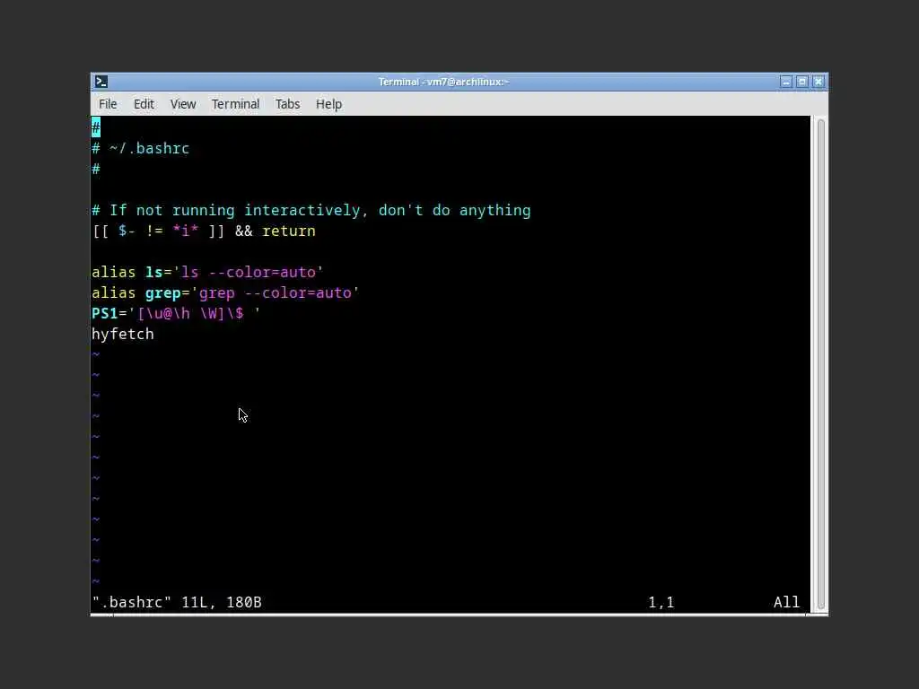Viewport: 919px width, 689px height.
Task: Click the 'All' scroll indicator in status line
Action: [786, 602]
